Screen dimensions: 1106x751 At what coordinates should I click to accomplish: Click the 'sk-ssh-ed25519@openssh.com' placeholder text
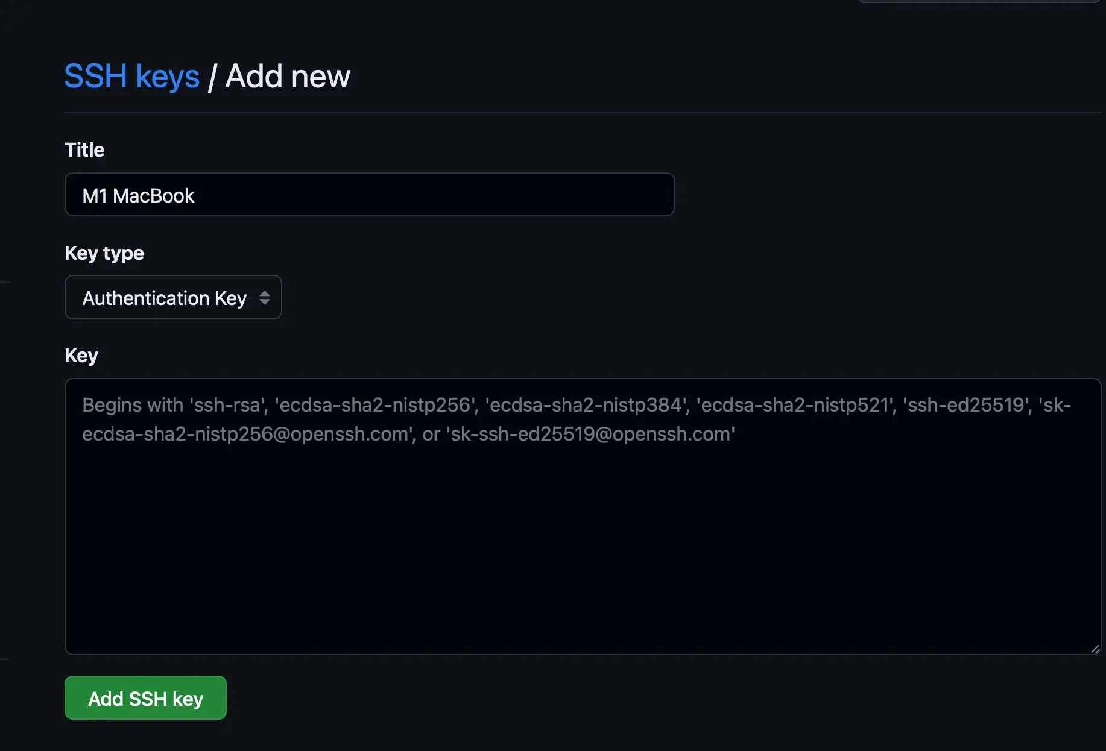[590, 434]
